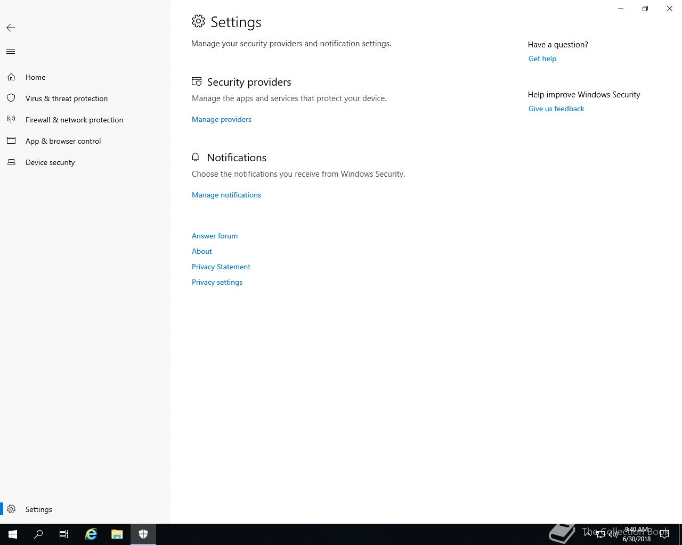The width and height of the screenshot is (682, 545).
Task: Click the Notifications bell heading icon
Action: 196,158
